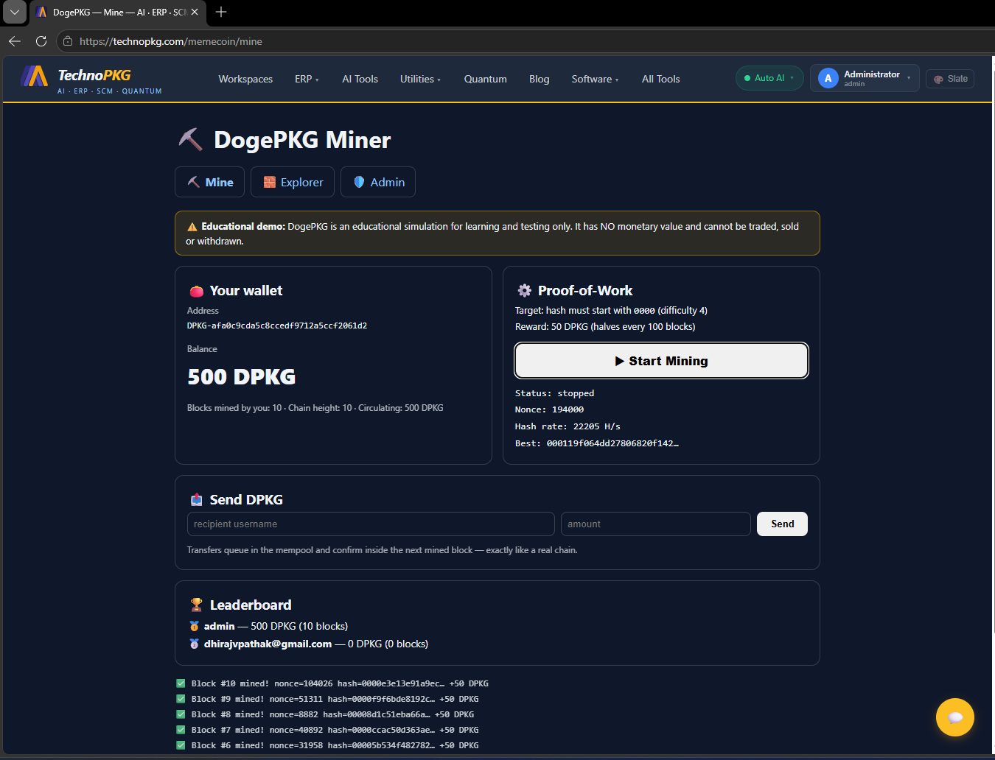Viewport: 995px width, 760px height.
Task: Open the Slate theme selector
Action: point(950,79)
